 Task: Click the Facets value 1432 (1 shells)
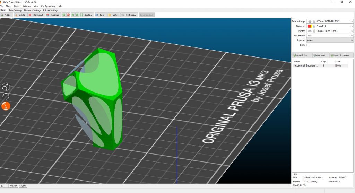(x=310, y=182)
